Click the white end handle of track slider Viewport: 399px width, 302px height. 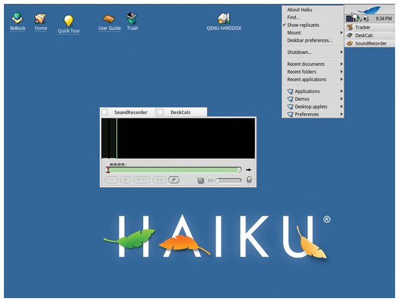[239, 170]
